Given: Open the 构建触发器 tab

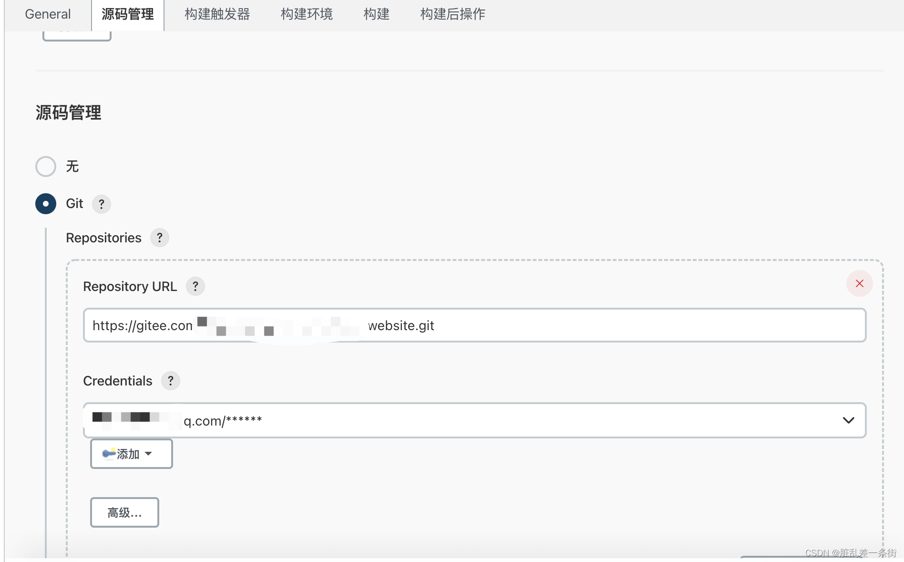Looking at the screenshot, I should pos(217,14).
